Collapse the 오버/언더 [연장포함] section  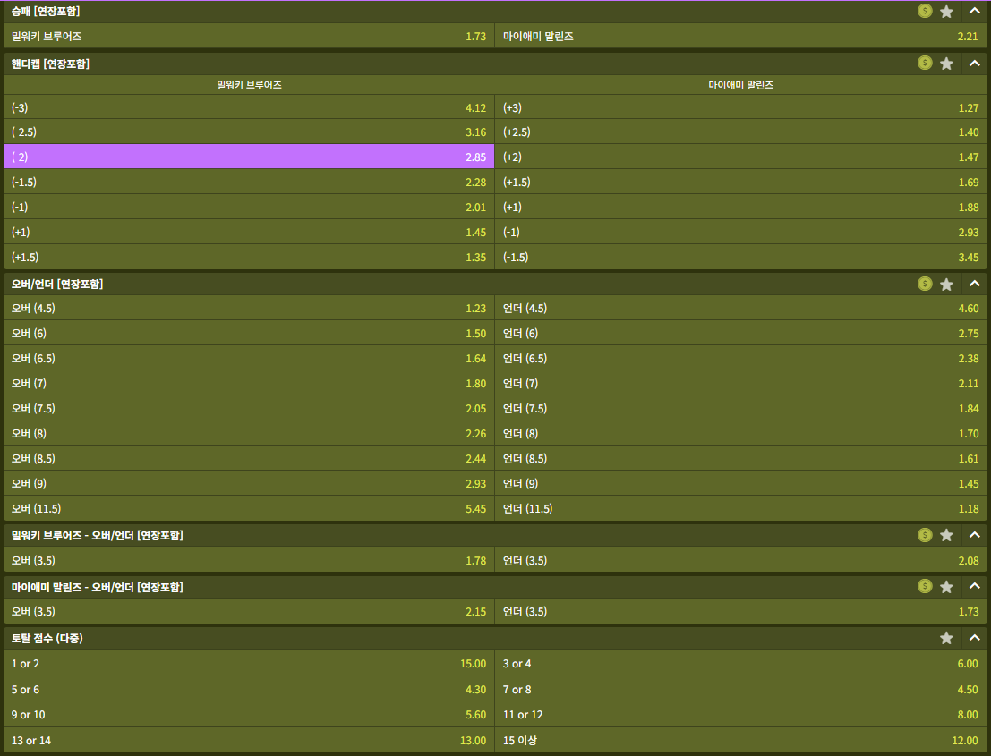(x=974, y=284)
